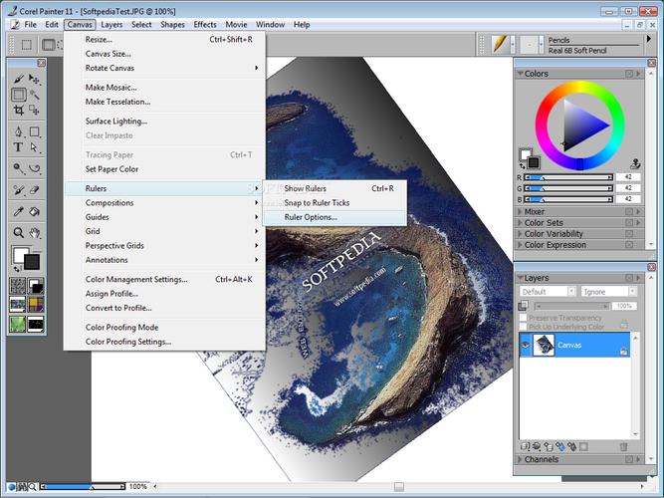Open the Default composite method dropdown
Viewport: 664px width, 498px height.
point(548,292)
